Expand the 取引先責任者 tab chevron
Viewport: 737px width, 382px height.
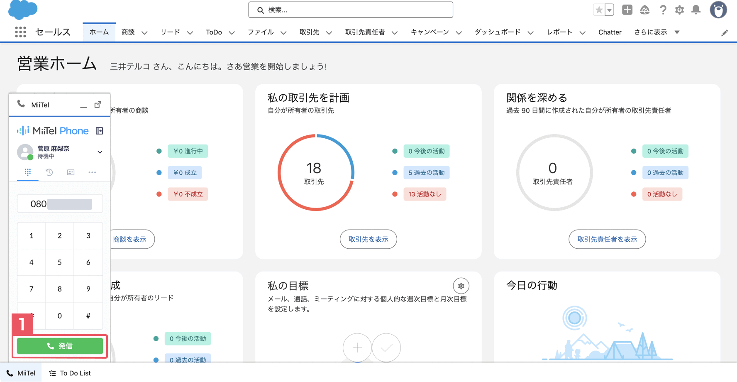[x=394, y=32]
